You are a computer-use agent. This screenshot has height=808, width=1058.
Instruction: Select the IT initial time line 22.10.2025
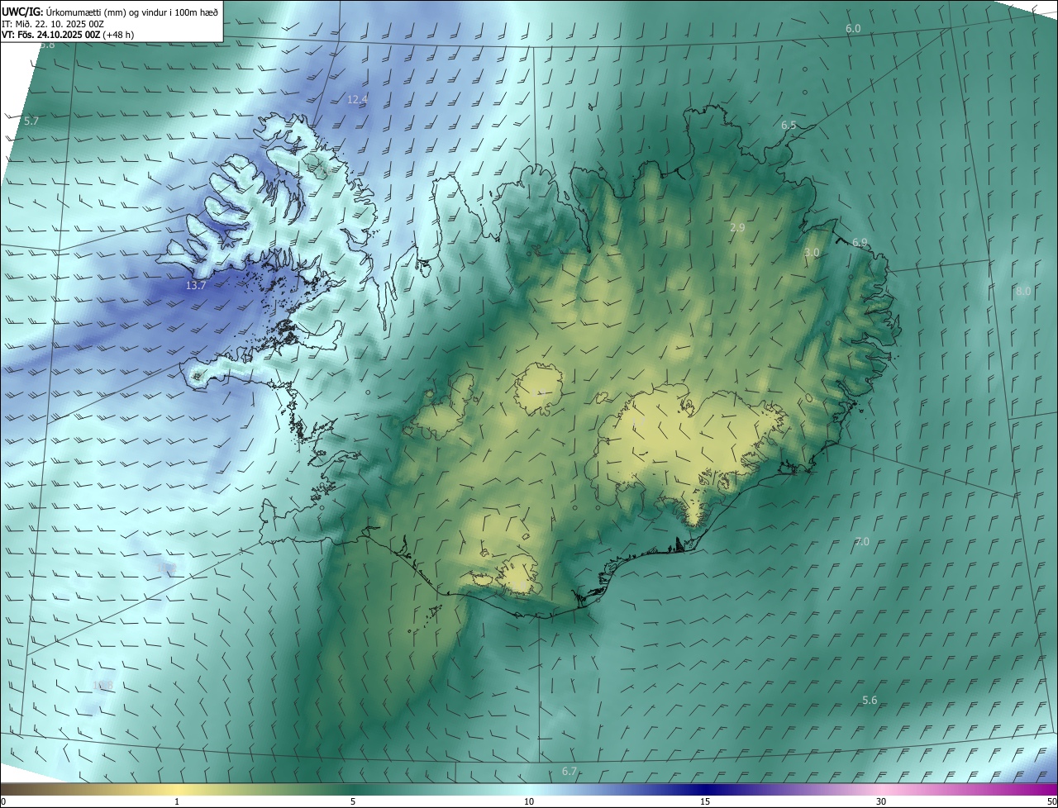click(53, 24)
